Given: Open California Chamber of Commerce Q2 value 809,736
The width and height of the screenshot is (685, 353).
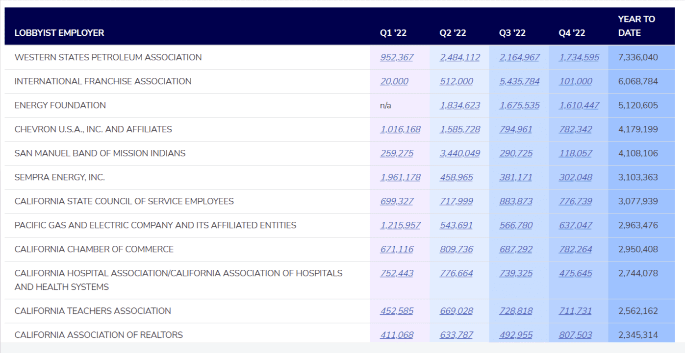Looking at the screenshot, I should click(x=457, y=249).
